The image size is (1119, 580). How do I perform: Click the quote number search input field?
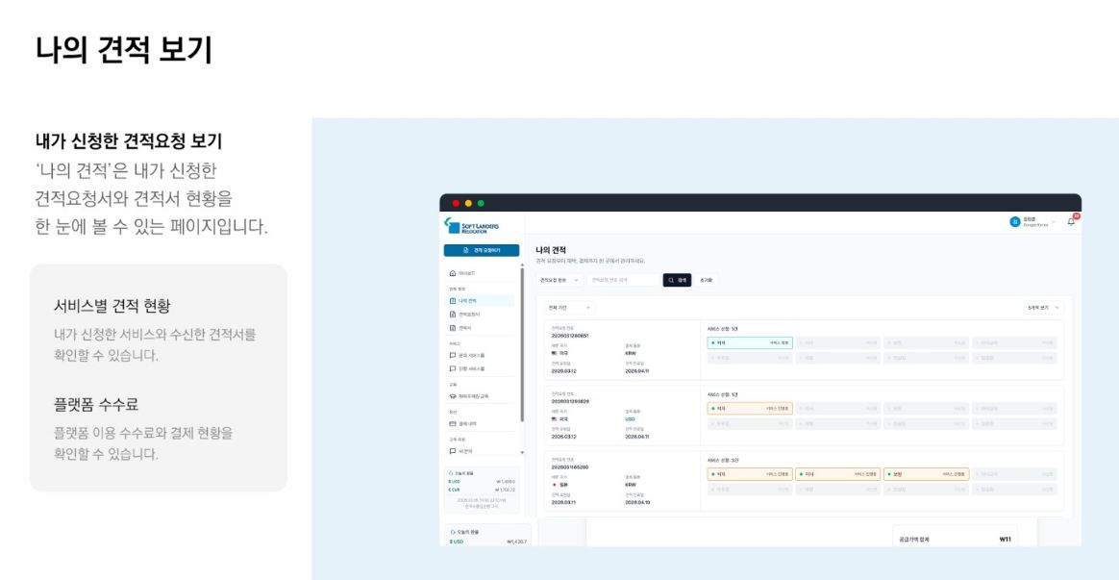point(623,280)
